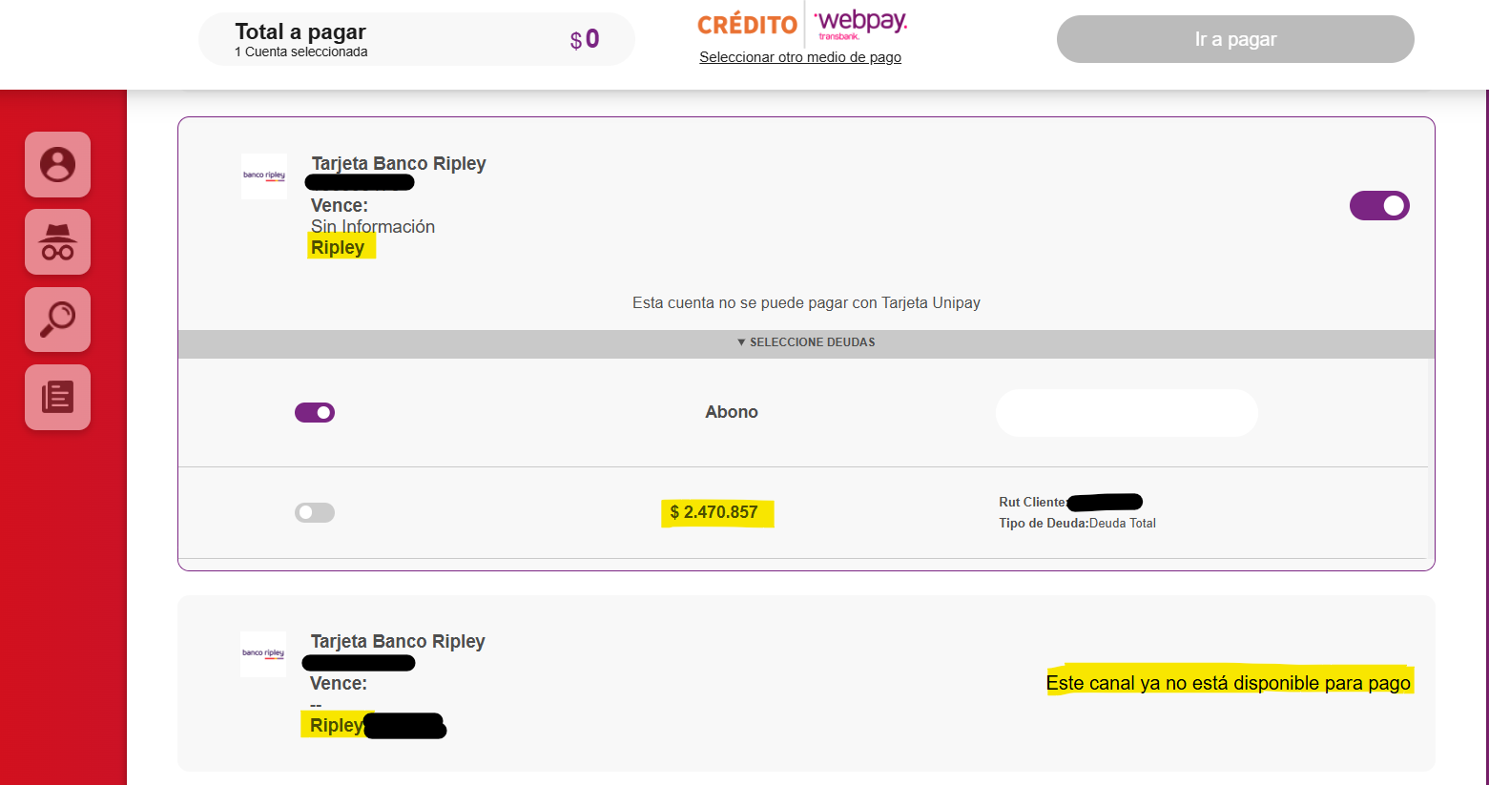Click the CRÉDITO payment method logo
The width and height of the screenshot is (1489, 785).
pos(747,25)
